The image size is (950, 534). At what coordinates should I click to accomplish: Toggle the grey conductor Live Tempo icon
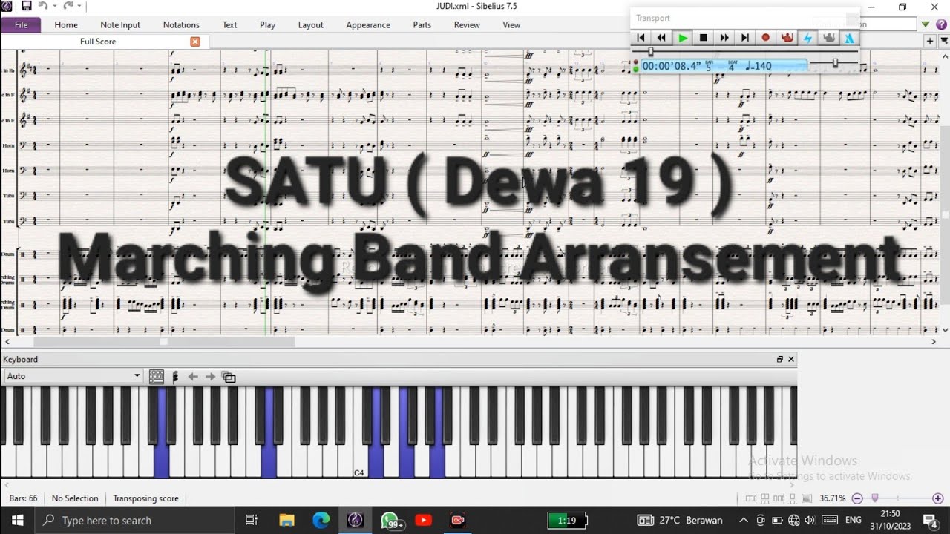pyautogui.click(x=829, y=38)
